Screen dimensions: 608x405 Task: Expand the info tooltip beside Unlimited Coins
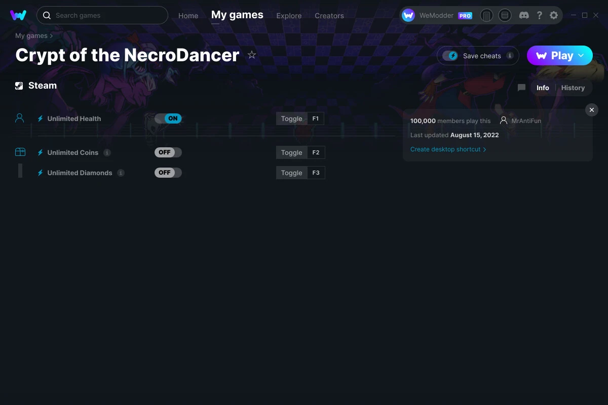point(107,152)
